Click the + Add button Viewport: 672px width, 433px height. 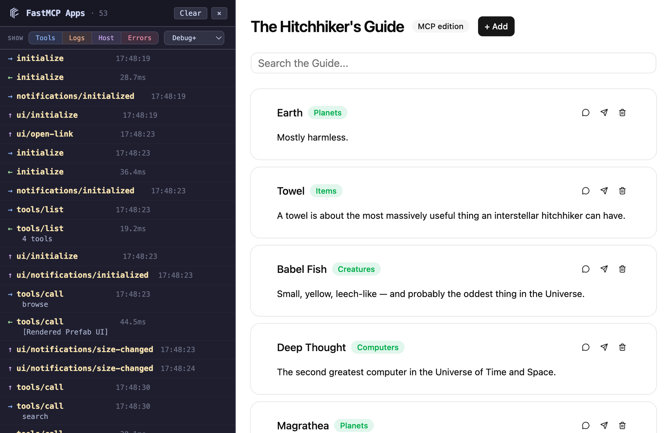pos(496,26)
